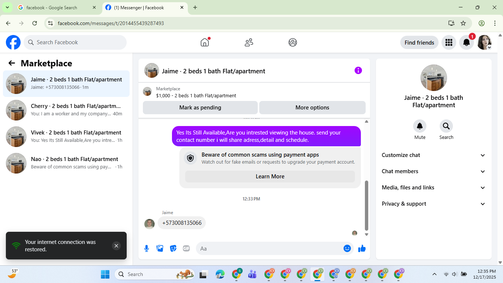Click Learn More in the scam warning
The height and width of the screenshot is (283, 503).
(270, 177)
